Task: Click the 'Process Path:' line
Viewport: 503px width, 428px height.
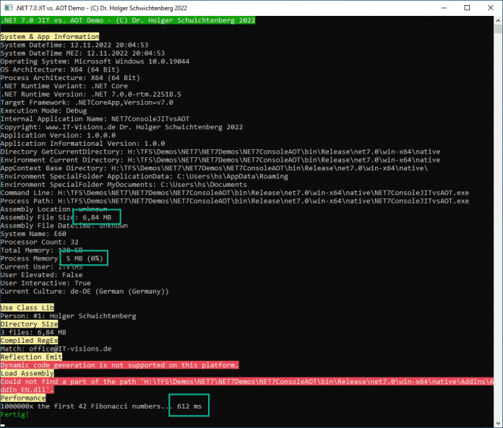Action: click(x=235, y=201)
